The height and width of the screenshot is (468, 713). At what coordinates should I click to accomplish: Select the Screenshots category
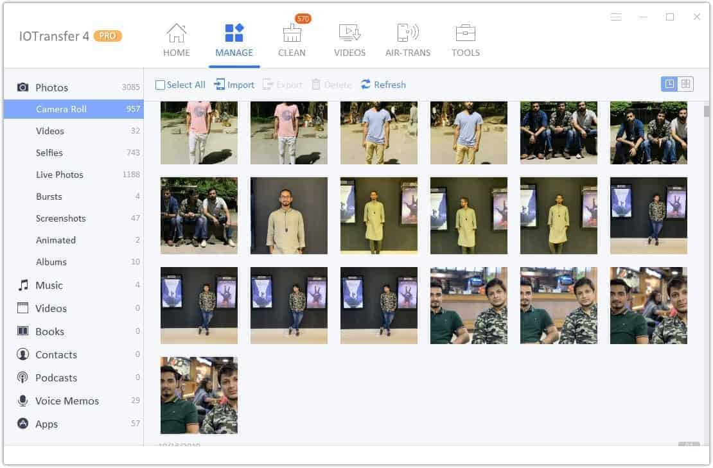61,218
